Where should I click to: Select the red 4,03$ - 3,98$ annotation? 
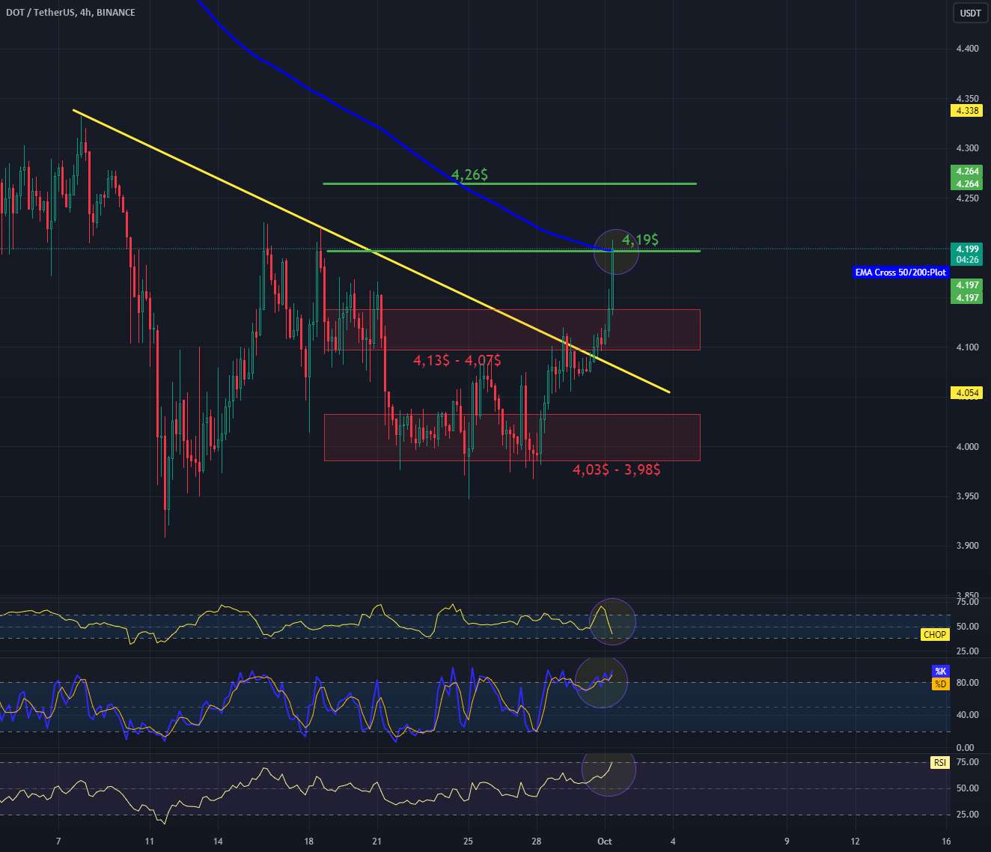(617, 469)
